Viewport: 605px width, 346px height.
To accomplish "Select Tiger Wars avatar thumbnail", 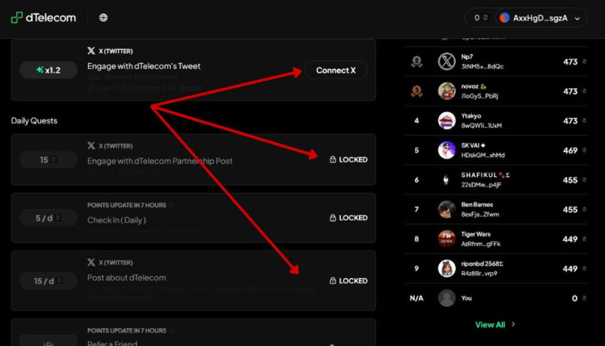I will pyautogui.click(x=446, y=239).
